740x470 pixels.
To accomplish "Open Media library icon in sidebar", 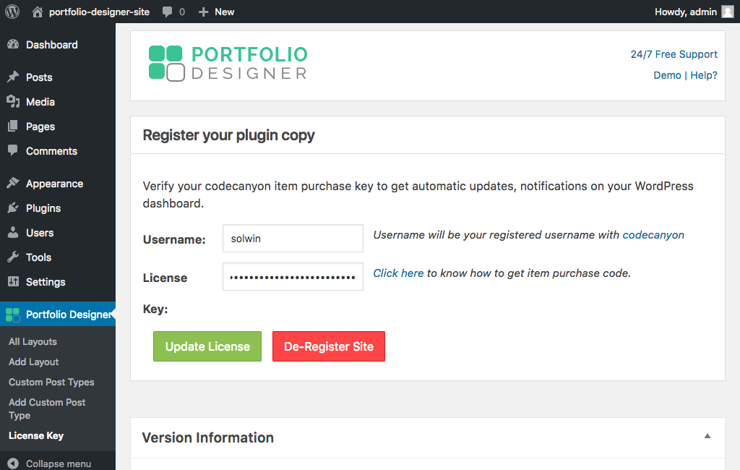I will 13,102.
